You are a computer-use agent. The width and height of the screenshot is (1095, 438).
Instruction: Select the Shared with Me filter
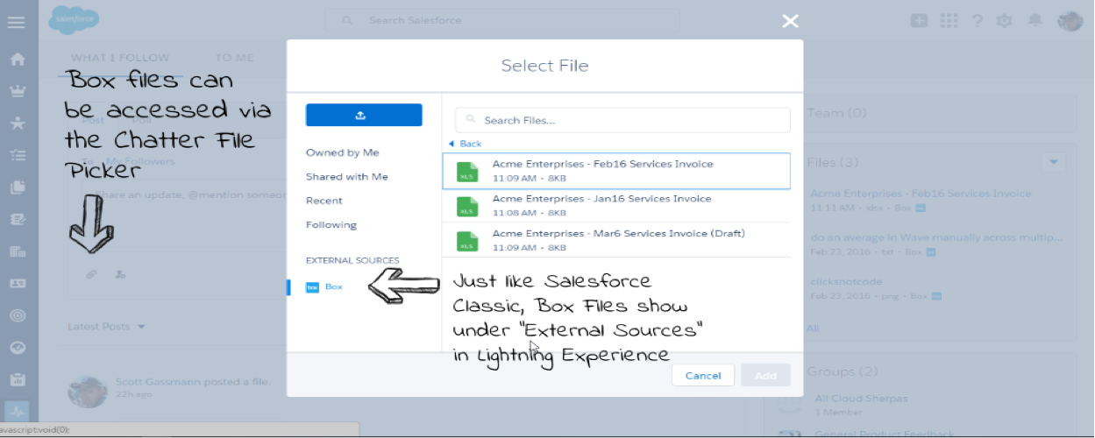point(346,177)
